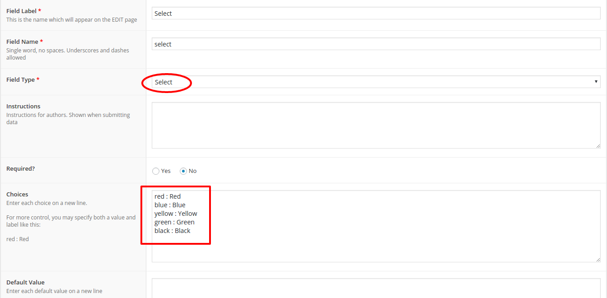Screen dimensions: 607x298
Task: Open the Field Type dropdown
Action: [376, 82]
